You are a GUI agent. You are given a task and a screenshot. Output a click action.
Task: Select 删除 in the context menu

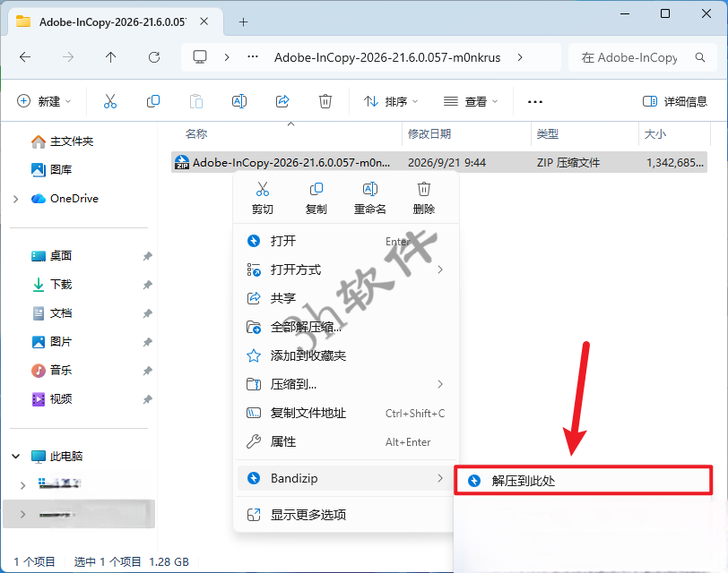coord(424,198)
